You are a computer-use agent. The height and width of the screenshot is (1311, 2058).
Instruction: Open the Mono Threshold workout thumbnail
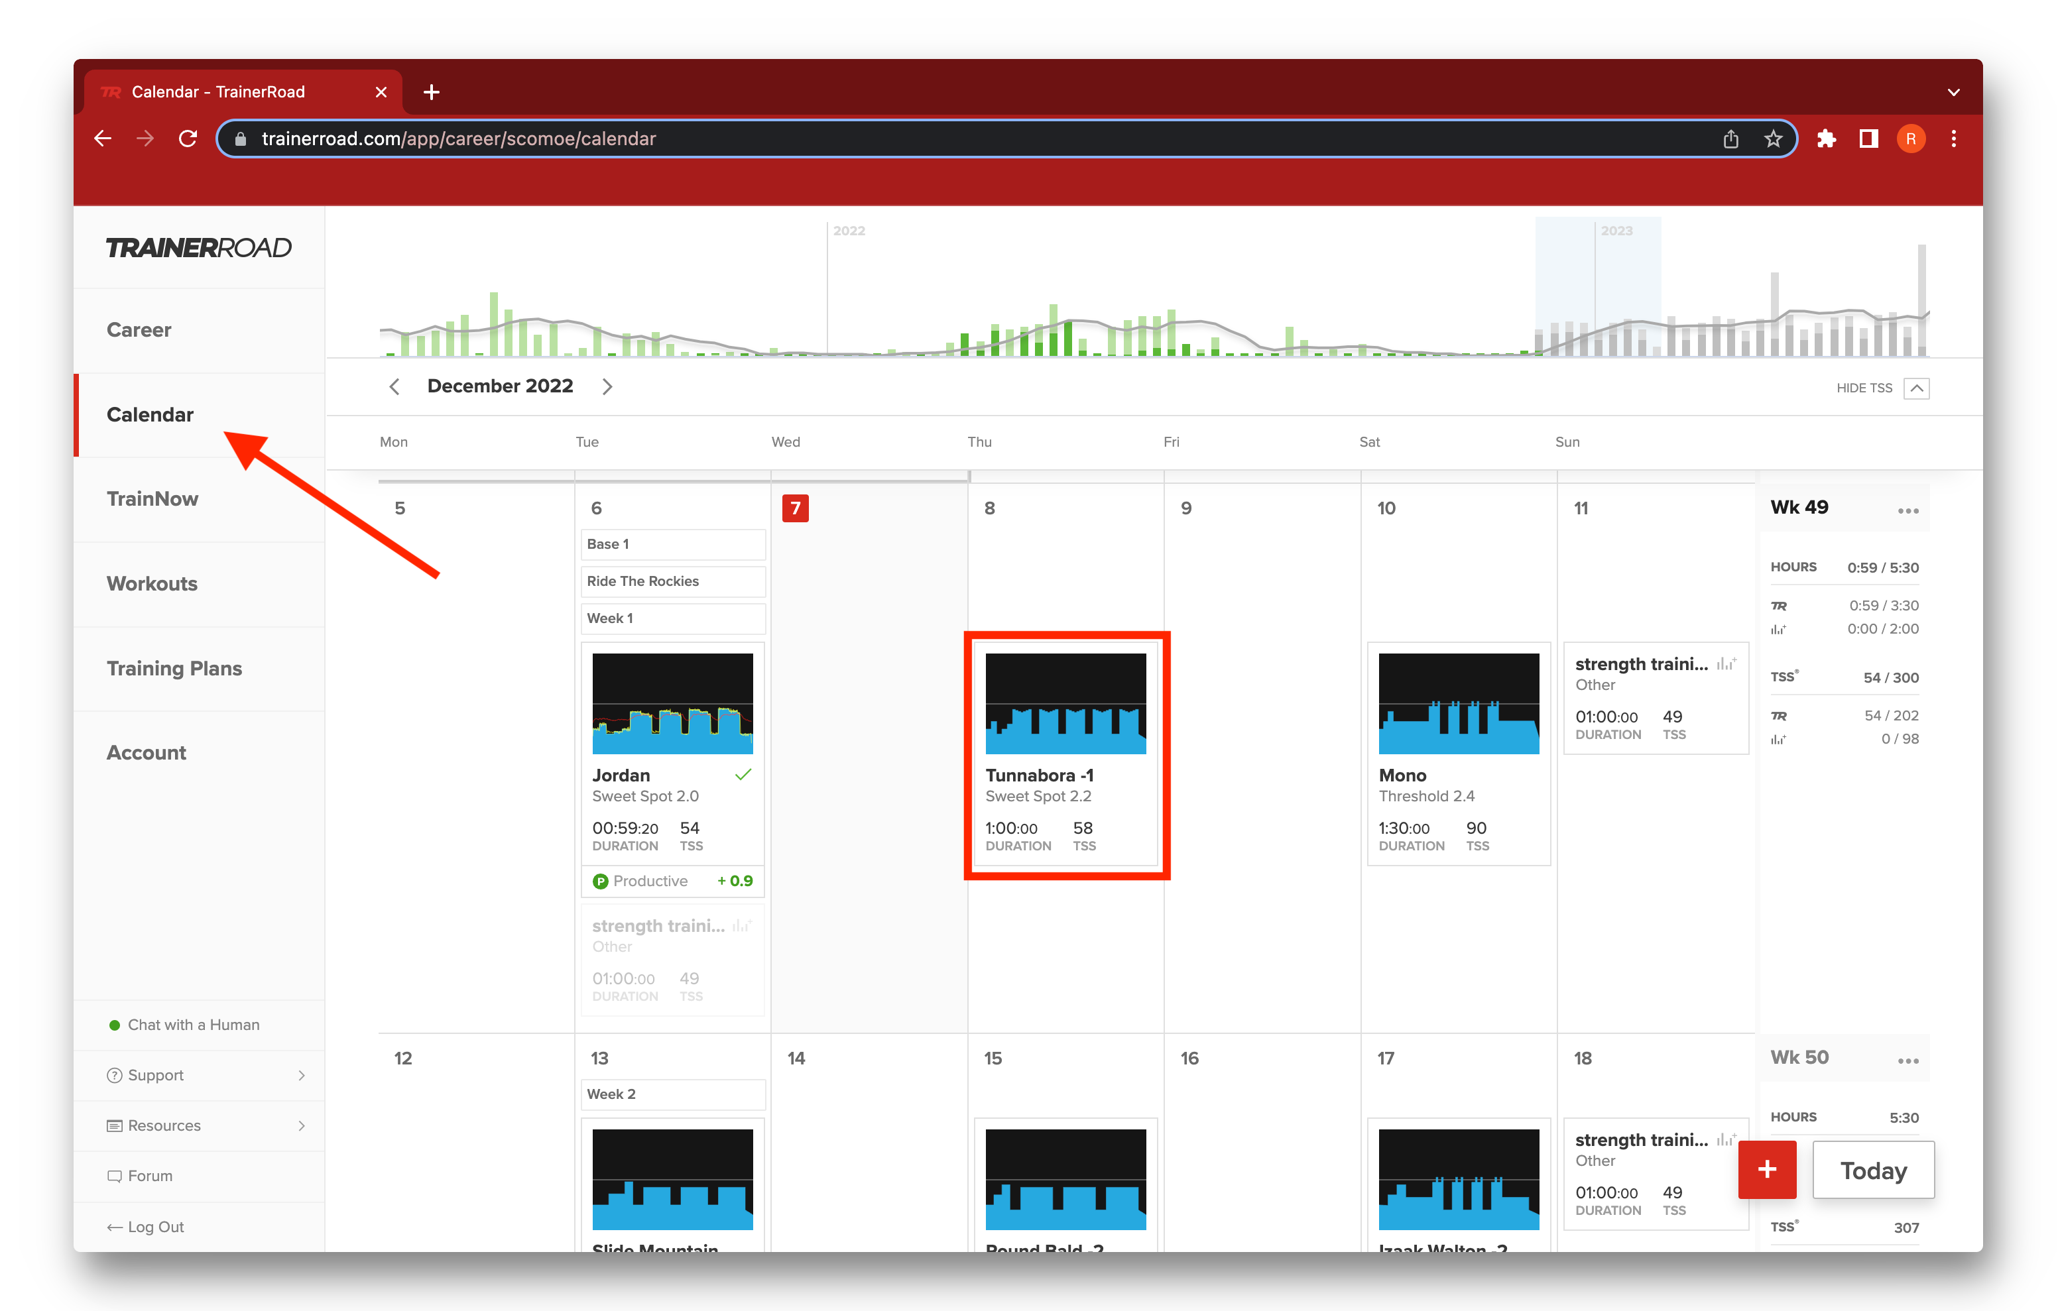[1459, 703]
